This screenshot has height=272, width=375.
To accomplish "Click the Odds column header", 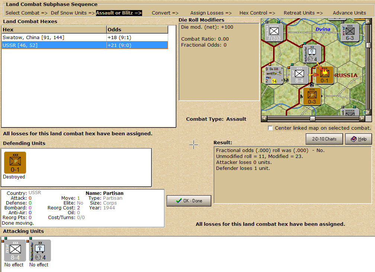I will click(137, 30).
